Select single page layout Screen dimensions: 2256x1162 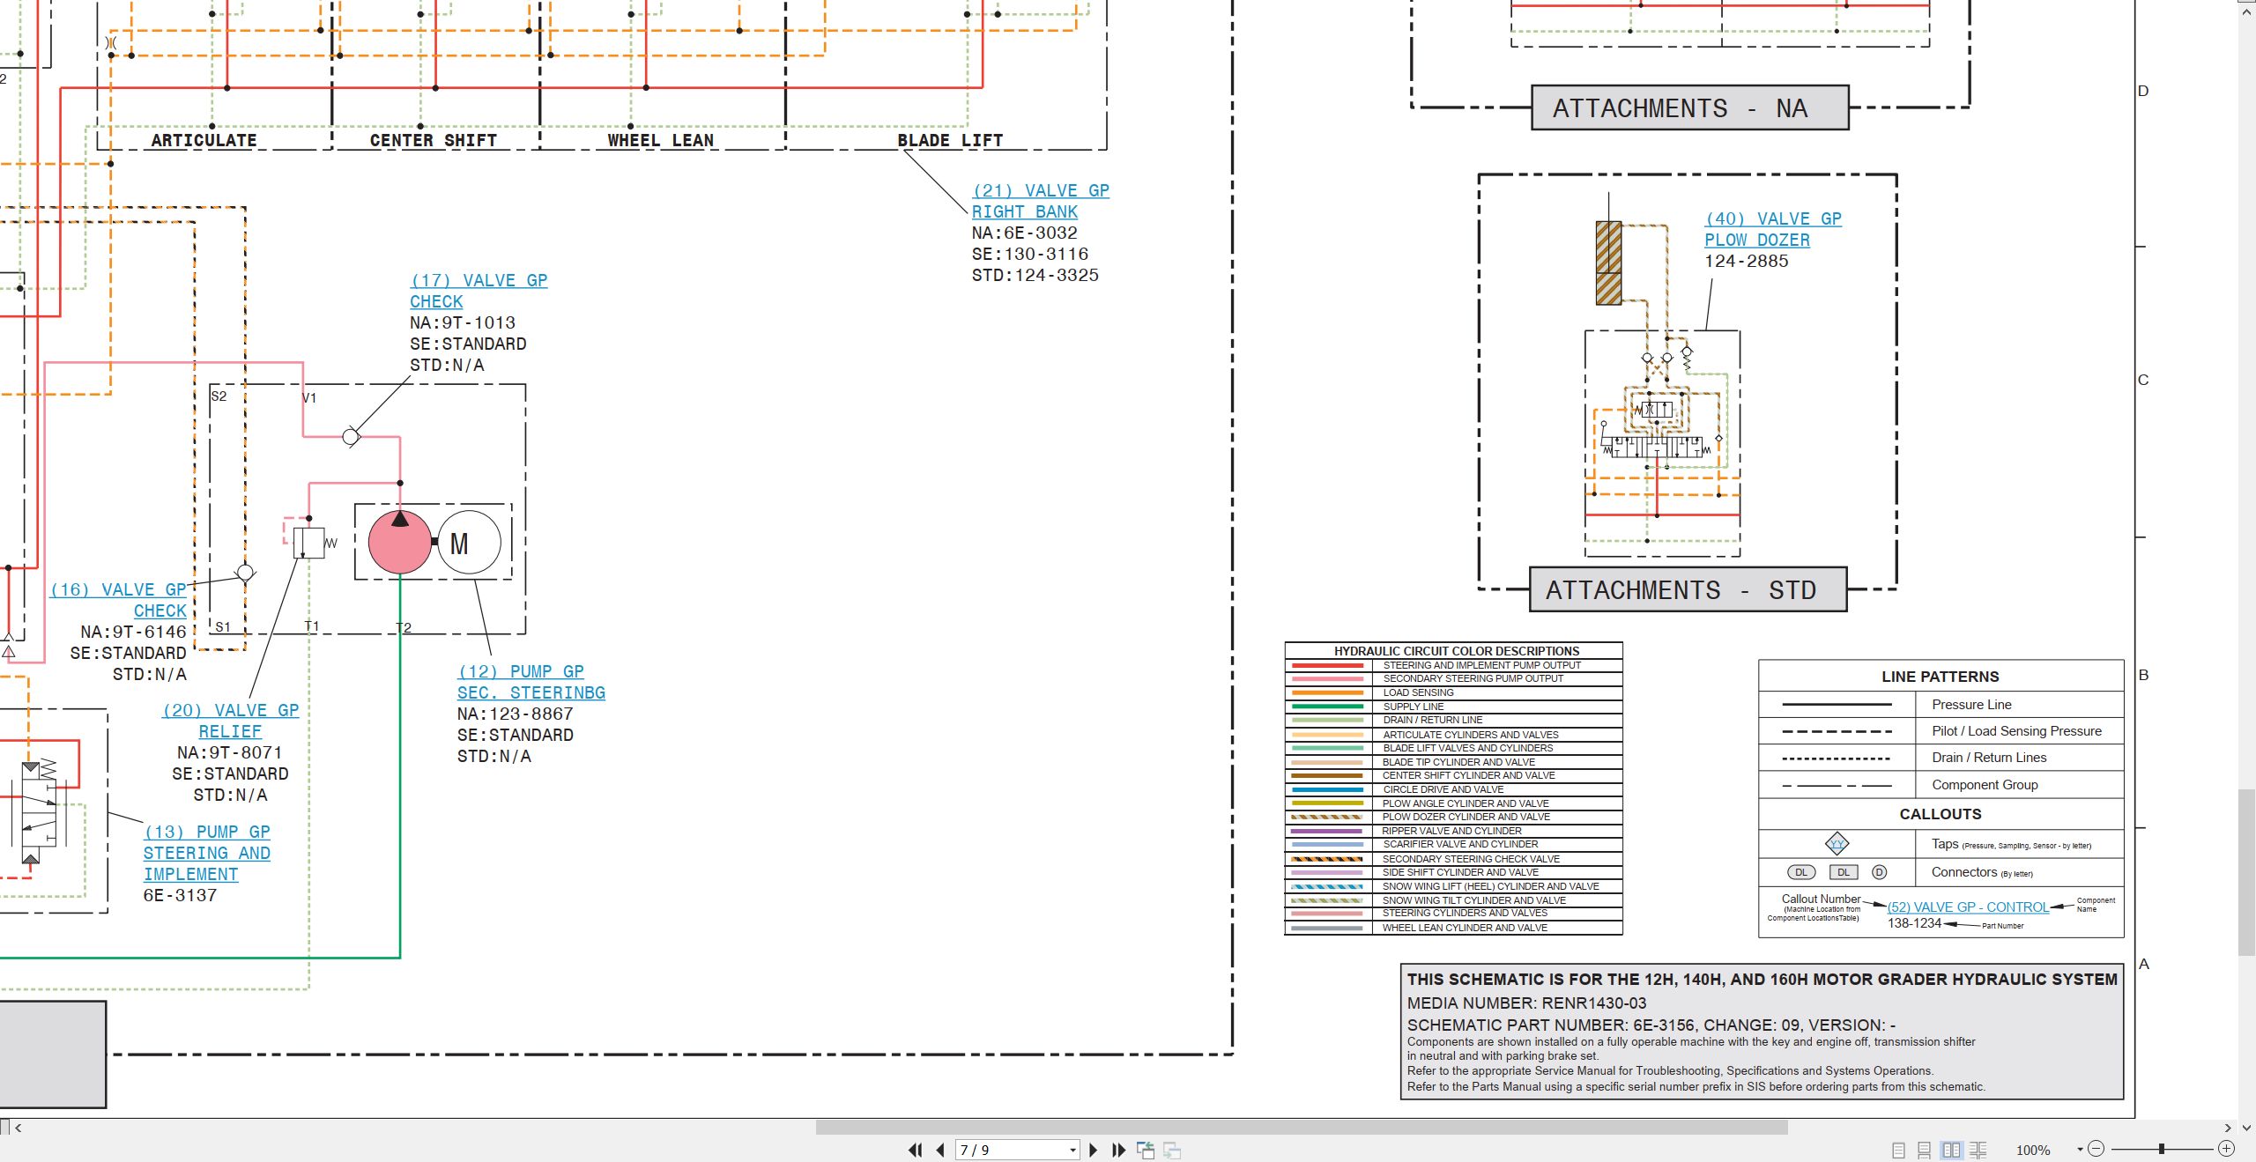pyautogui.click(x=1899, y=1150)
